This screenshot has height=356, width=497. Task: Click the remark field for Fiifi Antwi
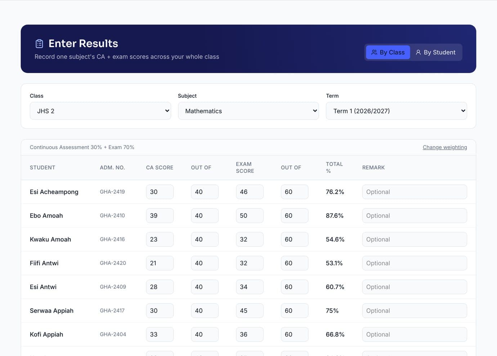point(415,263)
